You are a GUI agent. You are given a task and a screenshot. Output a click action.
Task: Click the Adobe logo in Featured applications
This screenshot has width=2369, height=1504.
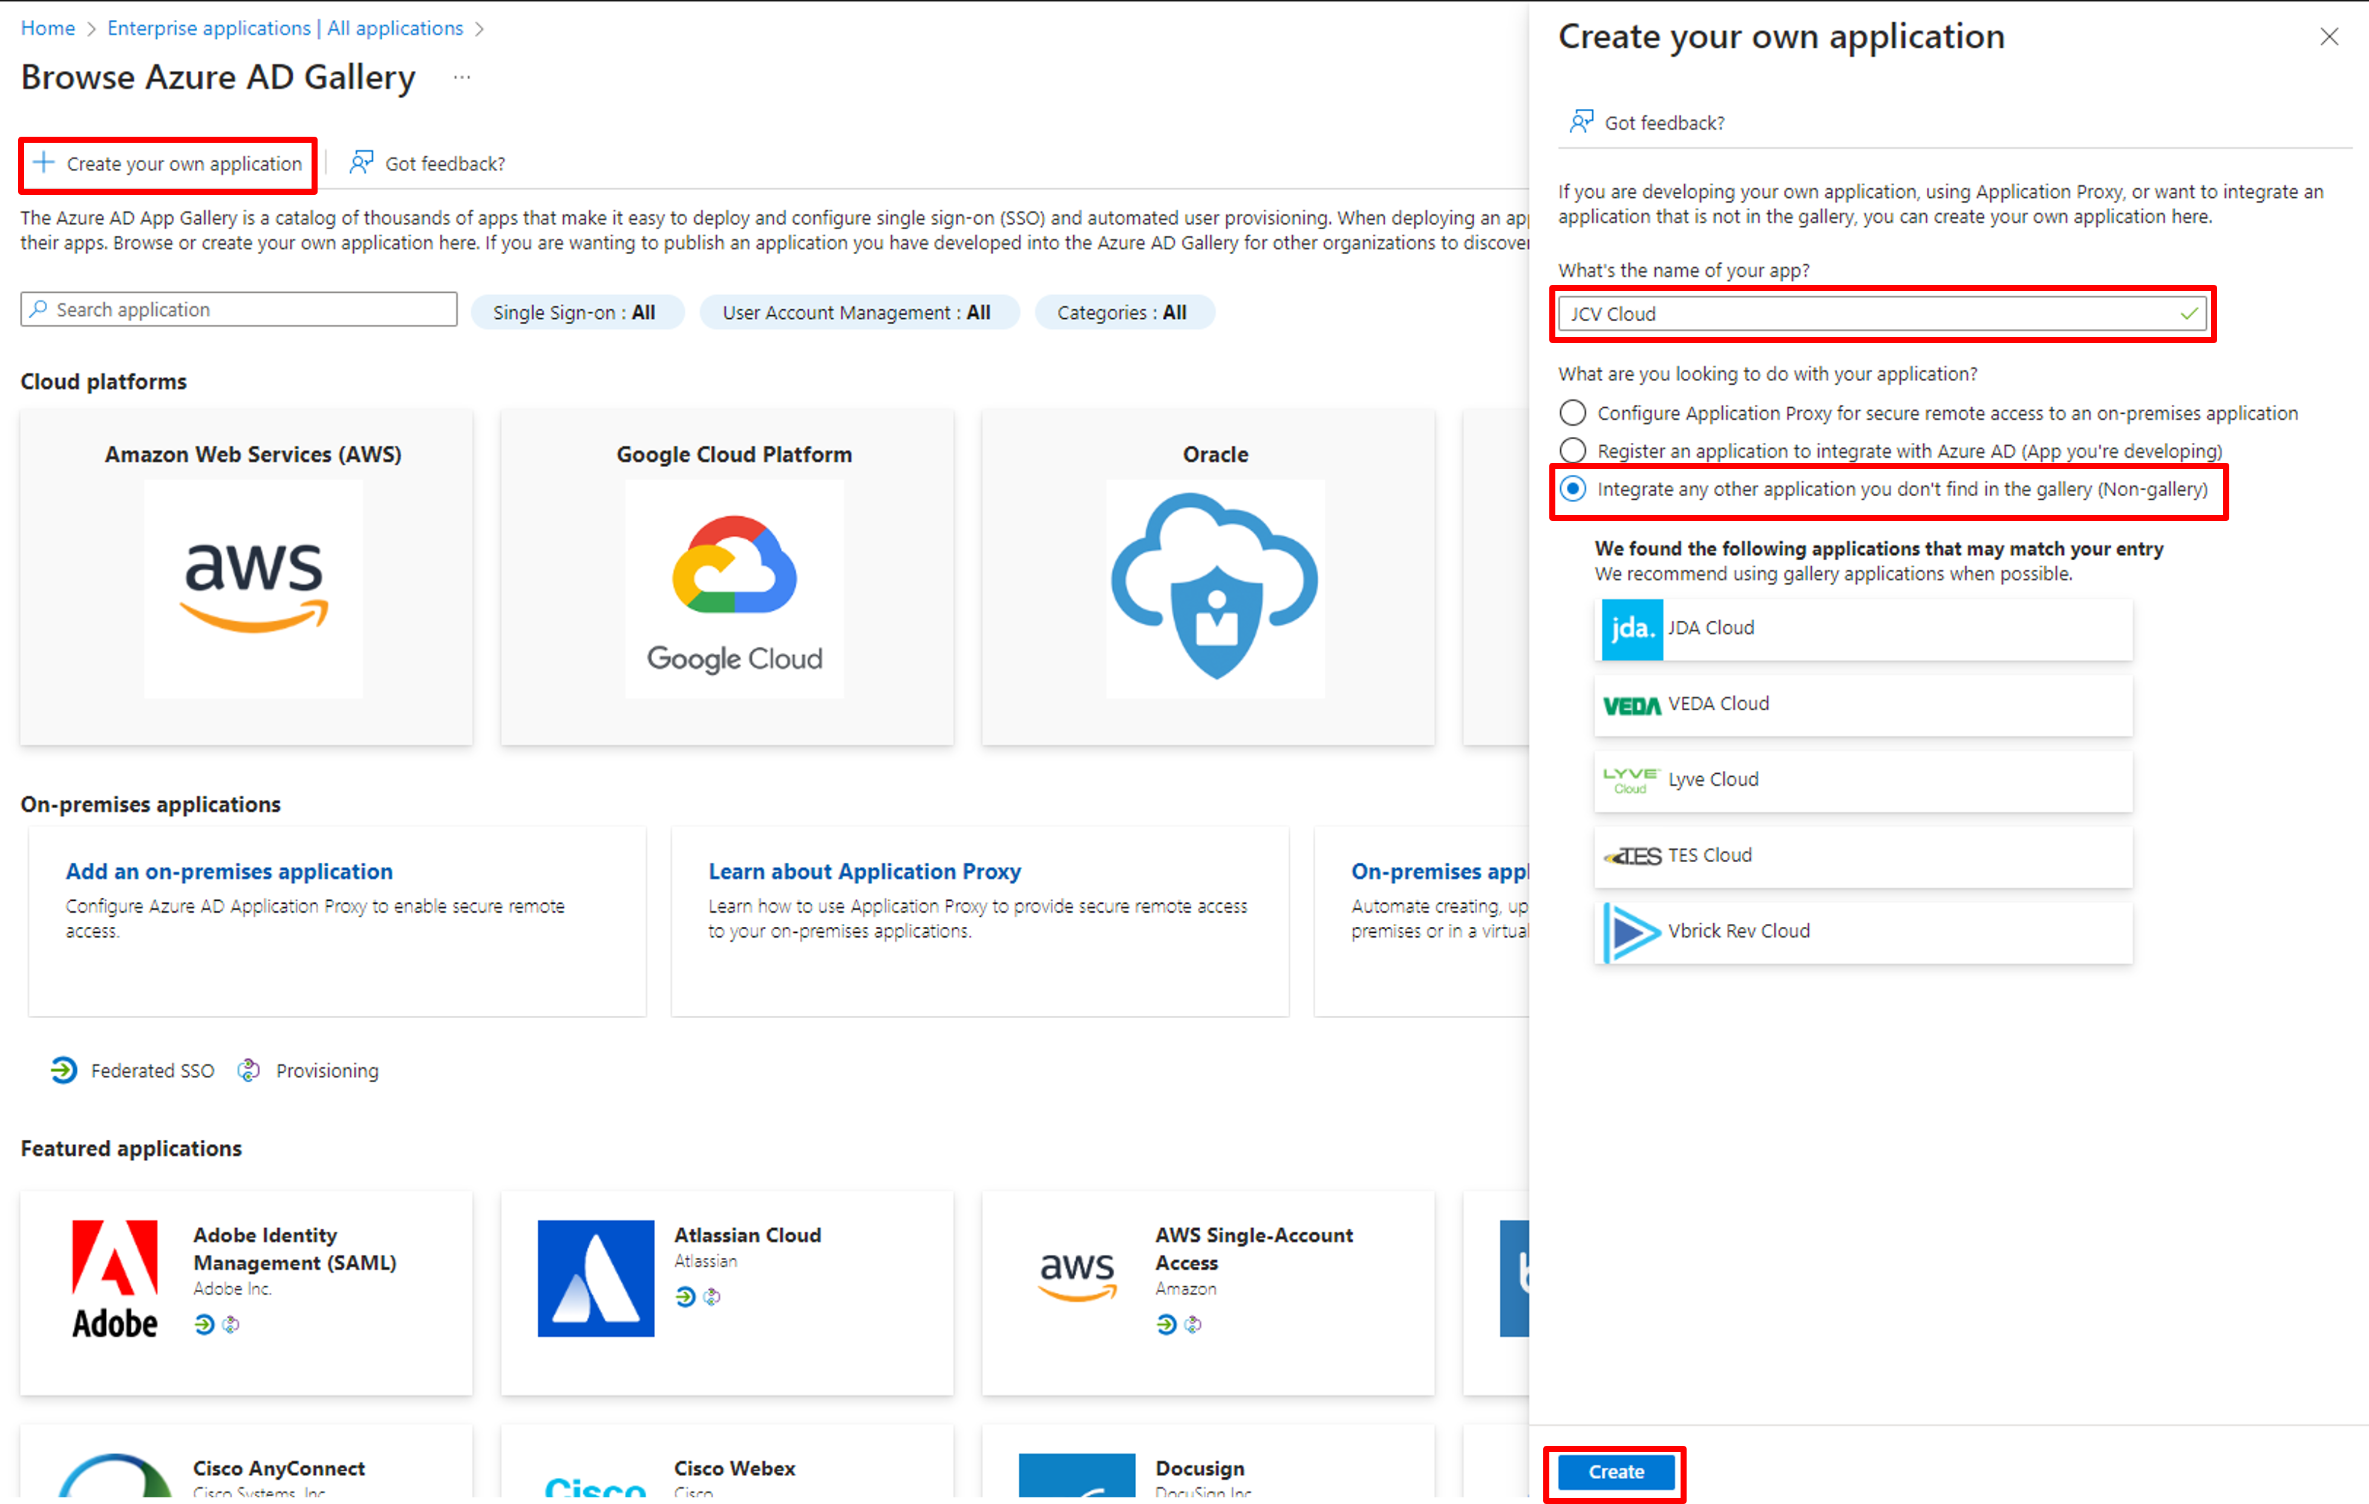pos(115,1279)
